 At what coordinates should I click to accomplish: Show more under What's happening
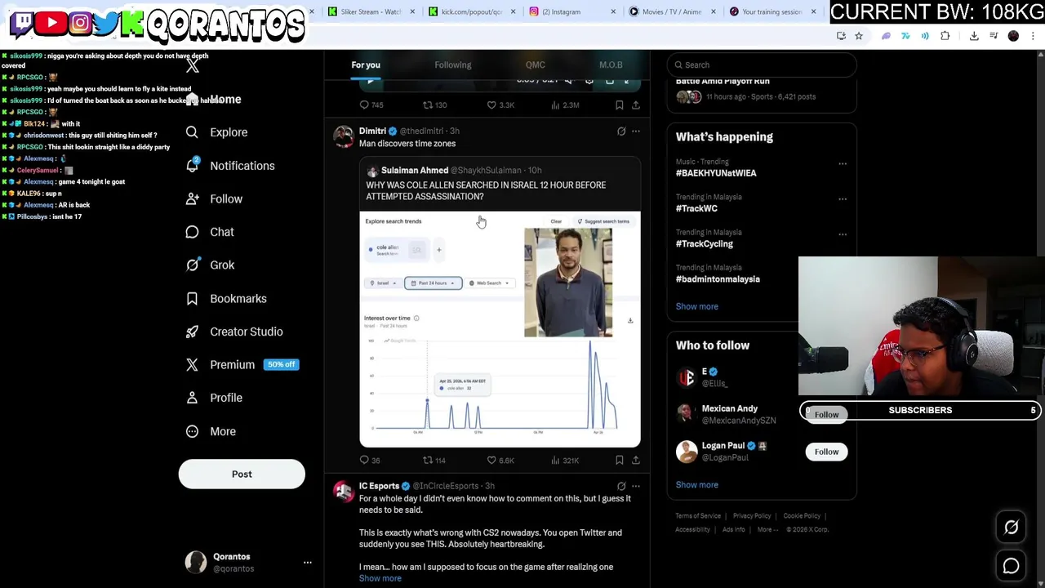click(x=697, y=306)
